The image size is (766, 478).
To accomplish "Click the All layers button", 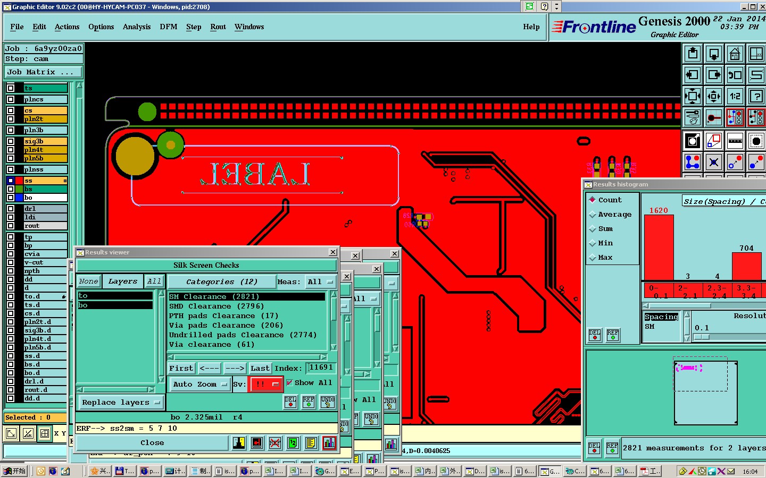I will point(154,281).
